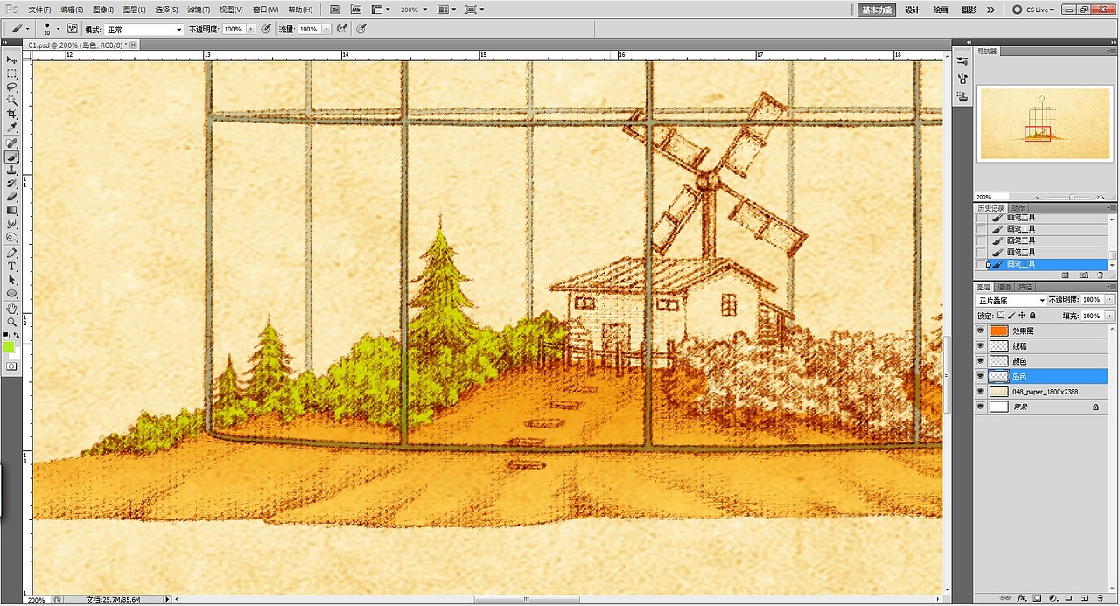Open 流量 flow slider arrow
This screenshot has width=1120, height=606.
pyautogui.click(x=327, y=29)
